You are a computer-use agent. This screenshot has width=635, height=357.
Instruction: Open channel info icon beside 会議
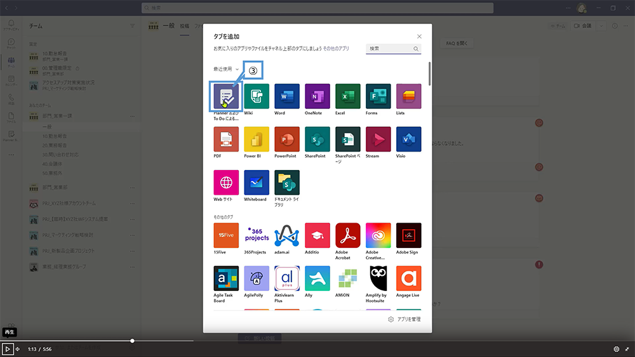pyautogui.click(x=615, y=26)
